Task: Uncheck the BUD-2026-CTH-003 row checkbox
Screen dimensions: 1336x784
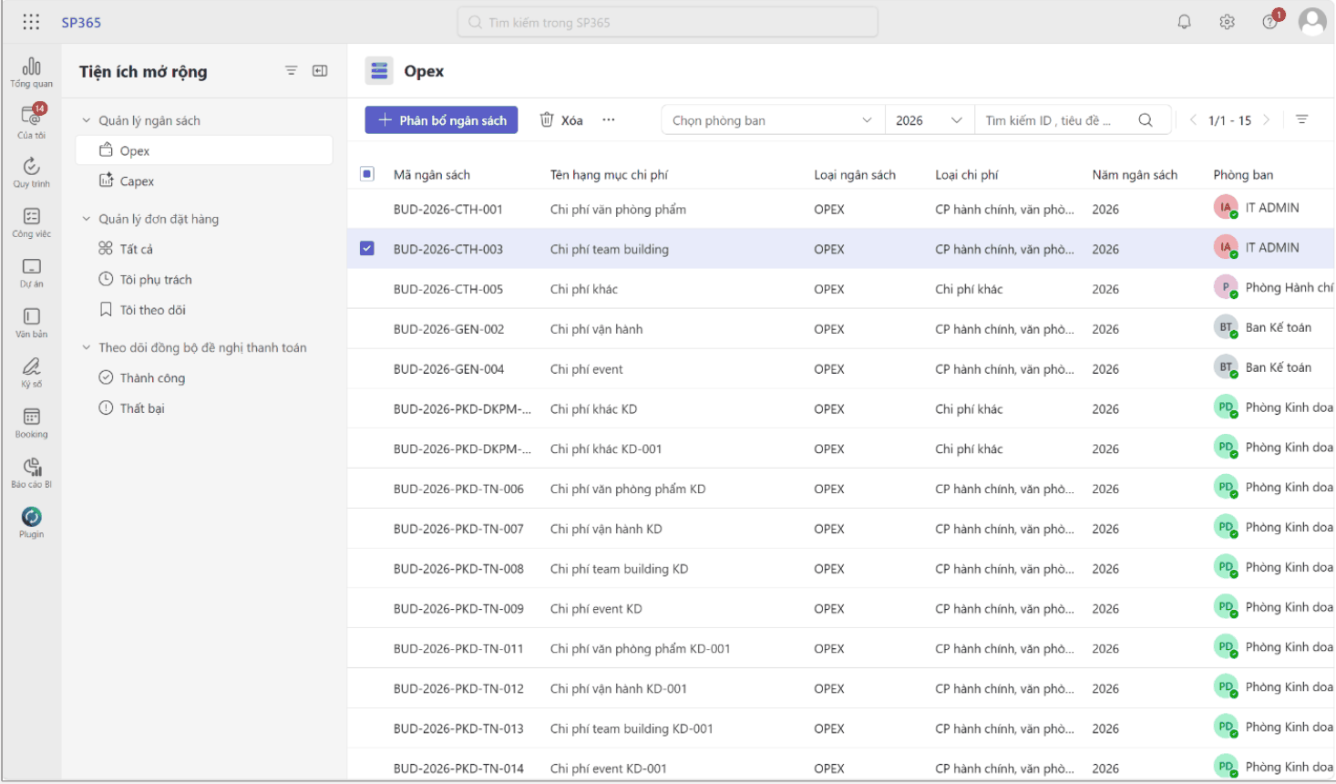Action: (367, 248)
